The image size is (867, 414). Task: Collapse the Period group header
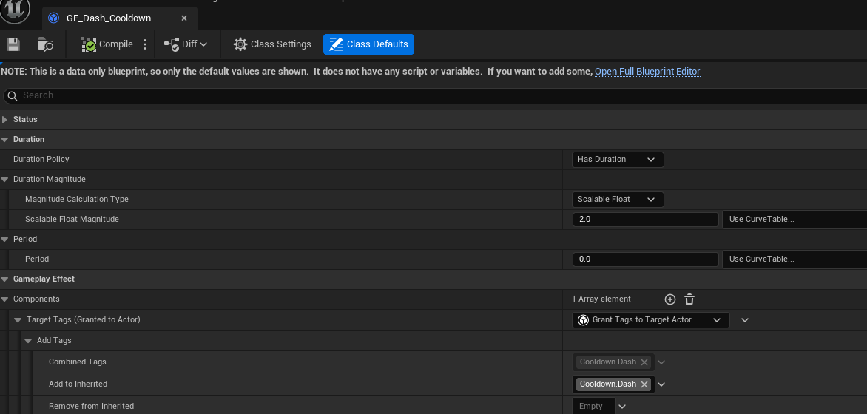pyautogui.click(x=5, y=240)
